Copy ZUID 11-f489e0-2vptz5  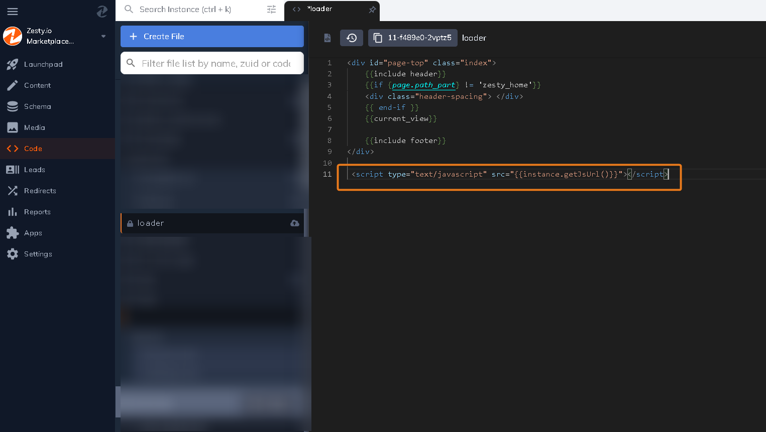[x=413, y=38]
